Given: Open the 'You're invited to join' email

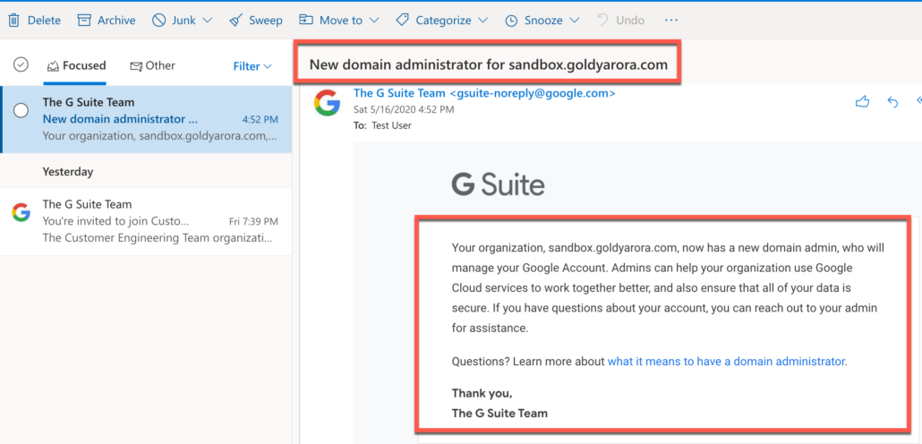Looking at the screenshot, I should (147, 222).
